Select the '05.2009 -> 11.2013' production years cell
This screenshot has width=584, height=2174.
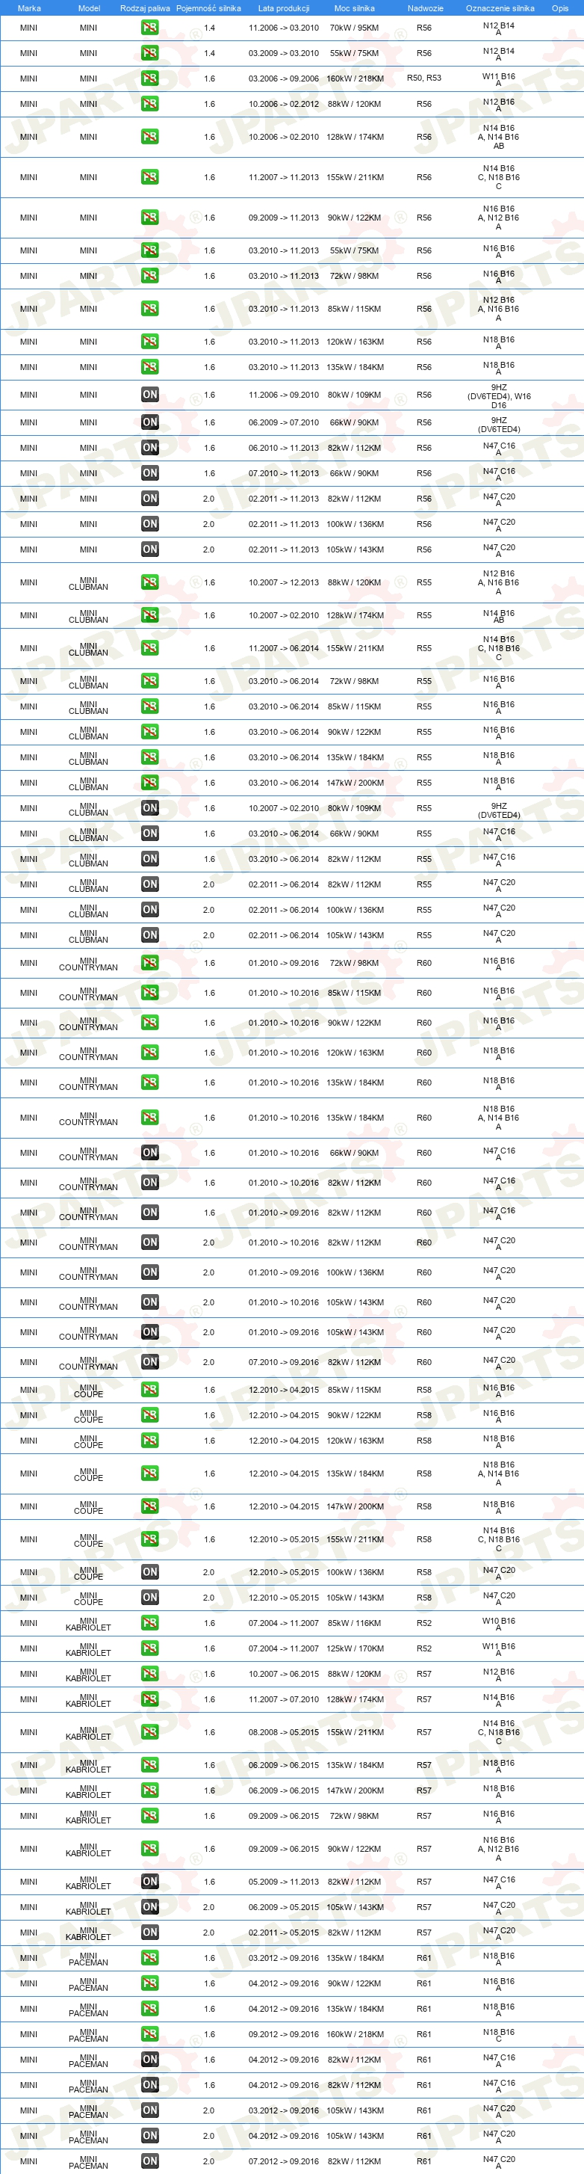[283, 1881]
